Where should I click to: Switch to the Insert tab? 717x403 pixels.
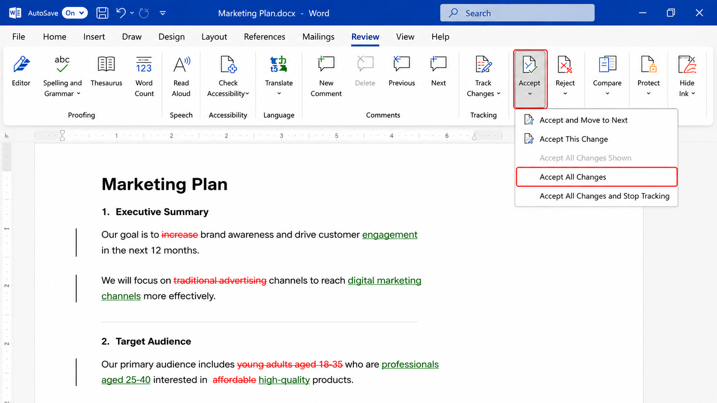[x=94, y=37]
